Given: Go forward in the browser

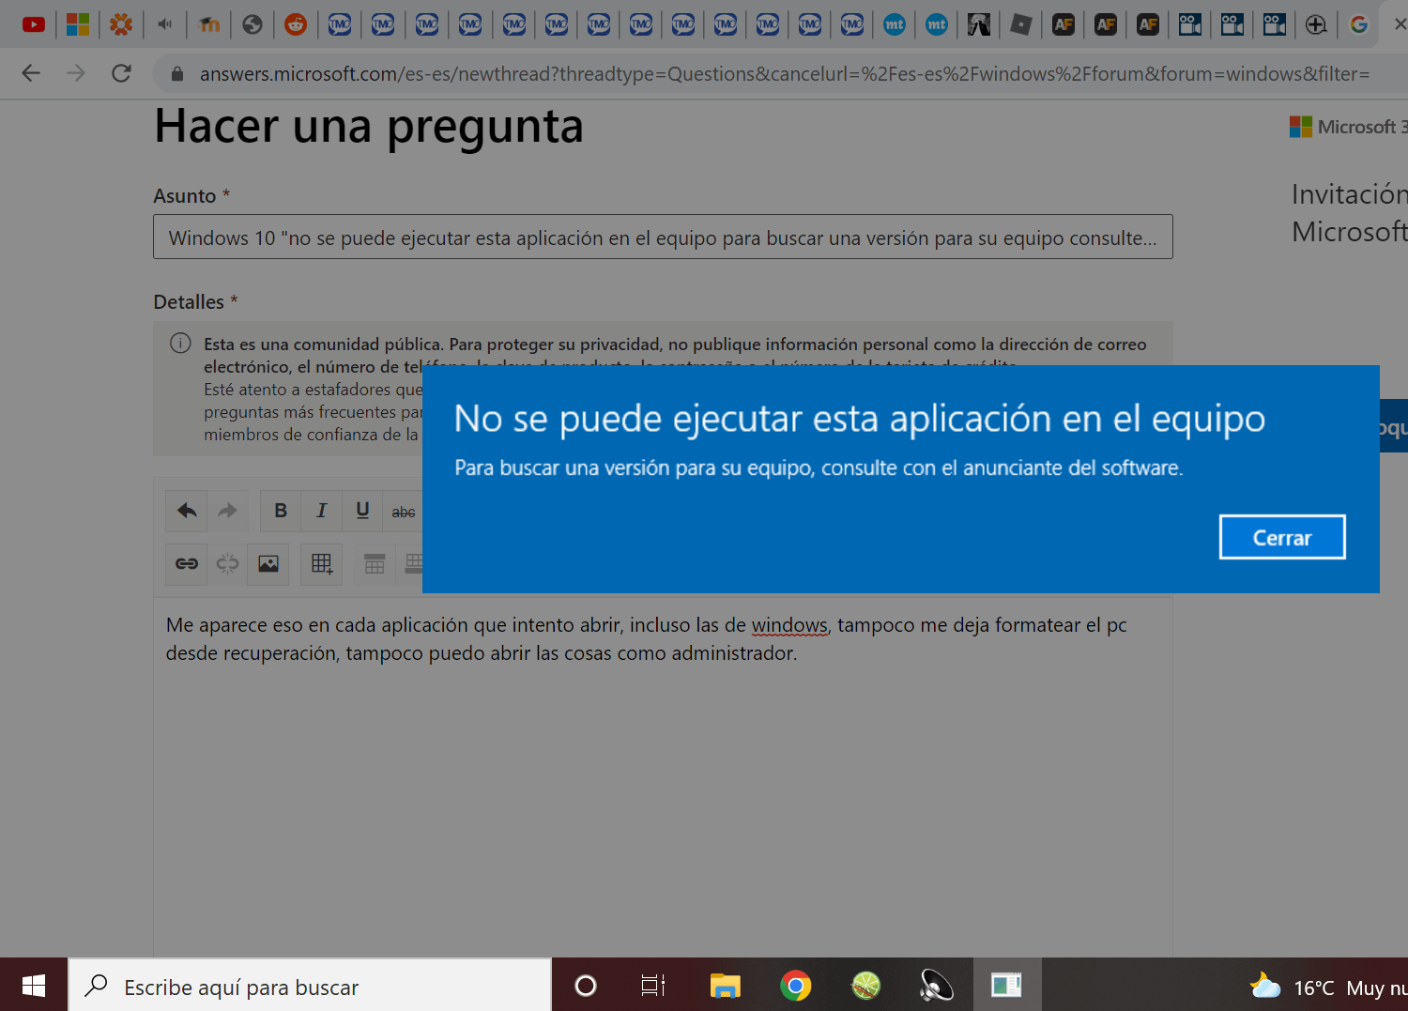Looking at the screenshot, I should coord(76,73).
